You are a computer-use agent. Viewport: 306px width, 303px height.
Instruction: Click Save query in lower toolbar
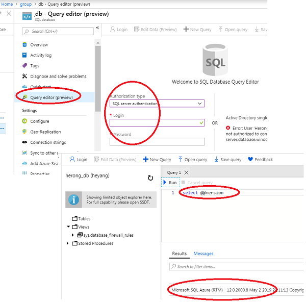pos(228,160)
